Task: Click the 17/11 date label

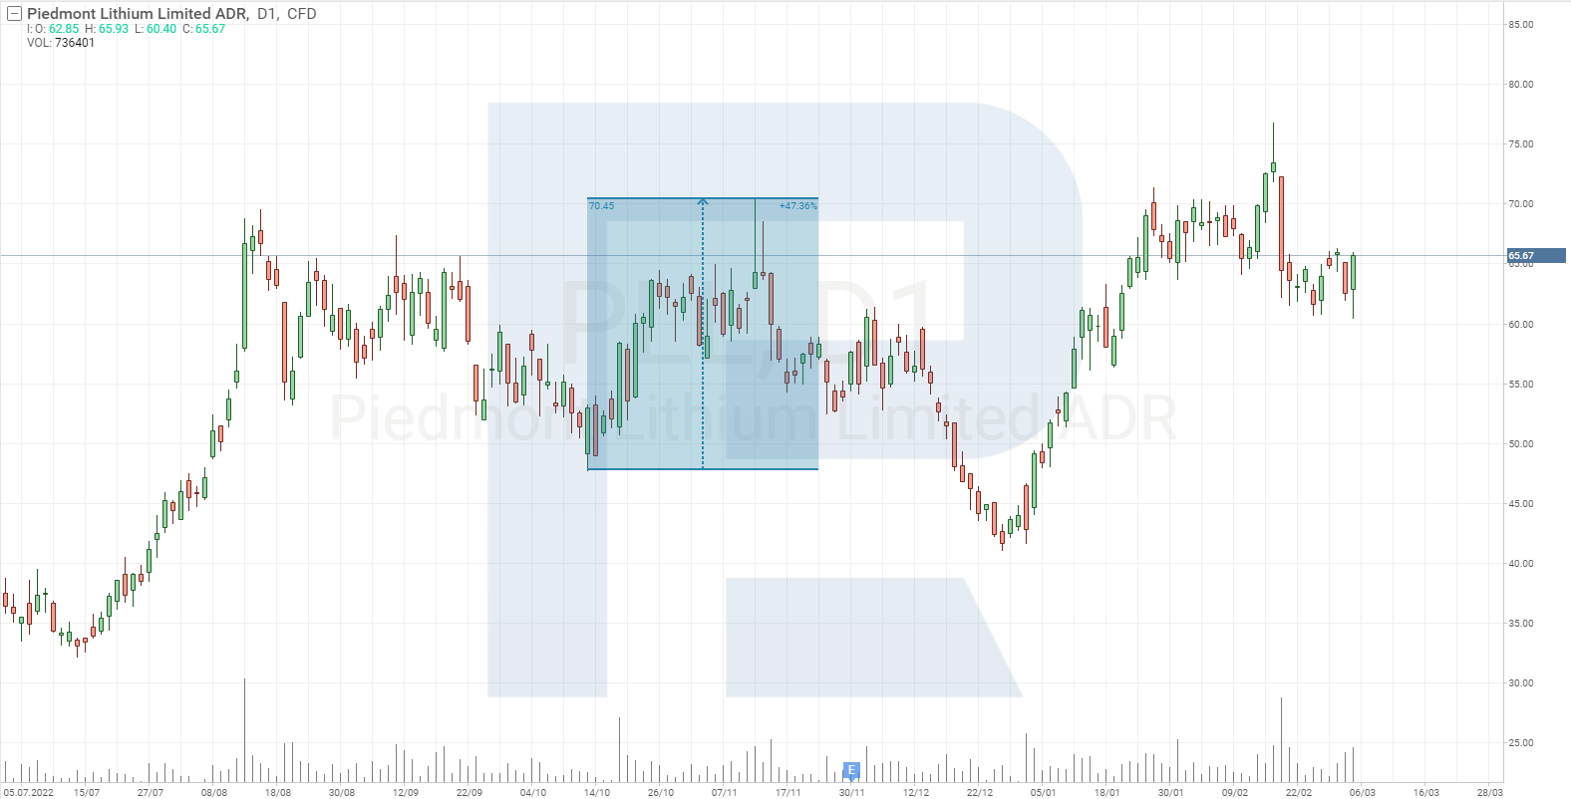Action: (x=788, y=793)
